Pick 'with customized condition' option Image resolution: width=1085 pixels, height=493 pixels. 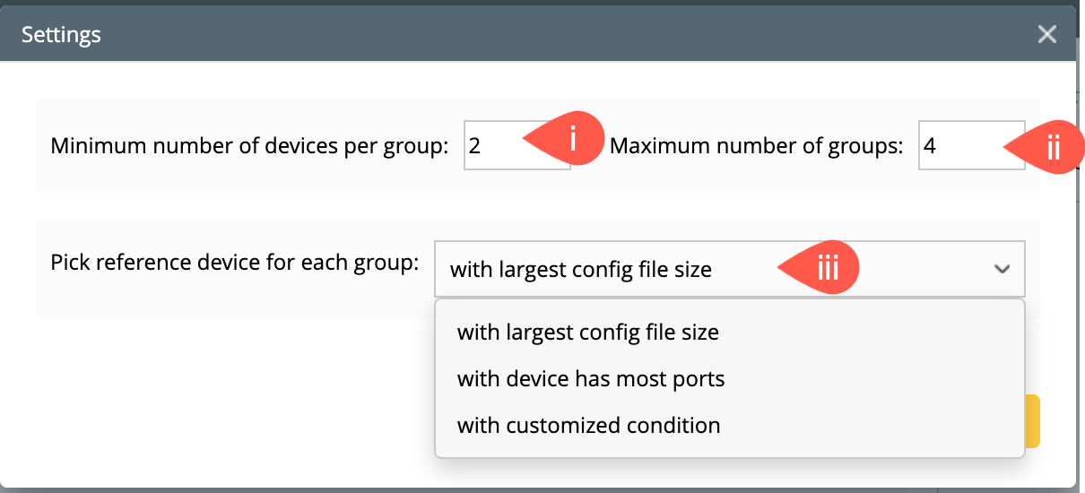pos(588,425)
